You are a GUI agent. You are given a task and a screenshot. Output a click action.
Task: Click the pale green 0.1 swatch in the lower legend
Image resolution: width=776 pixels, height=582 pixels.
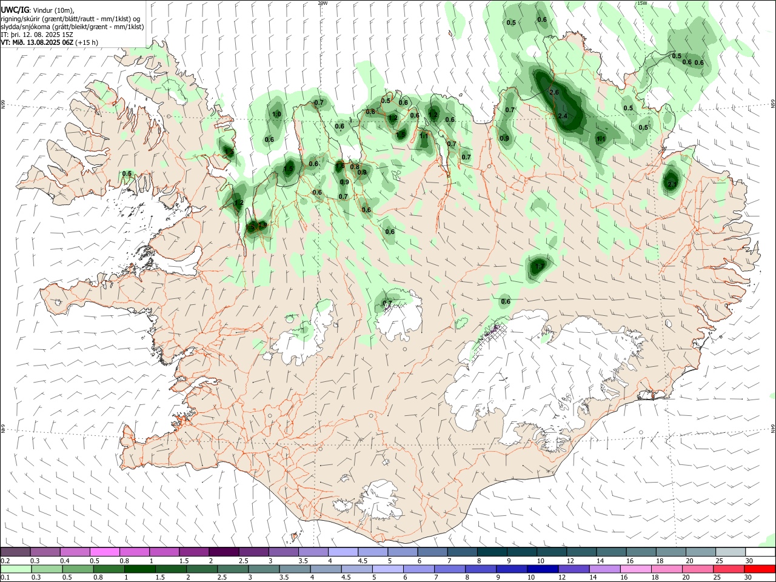15,569
